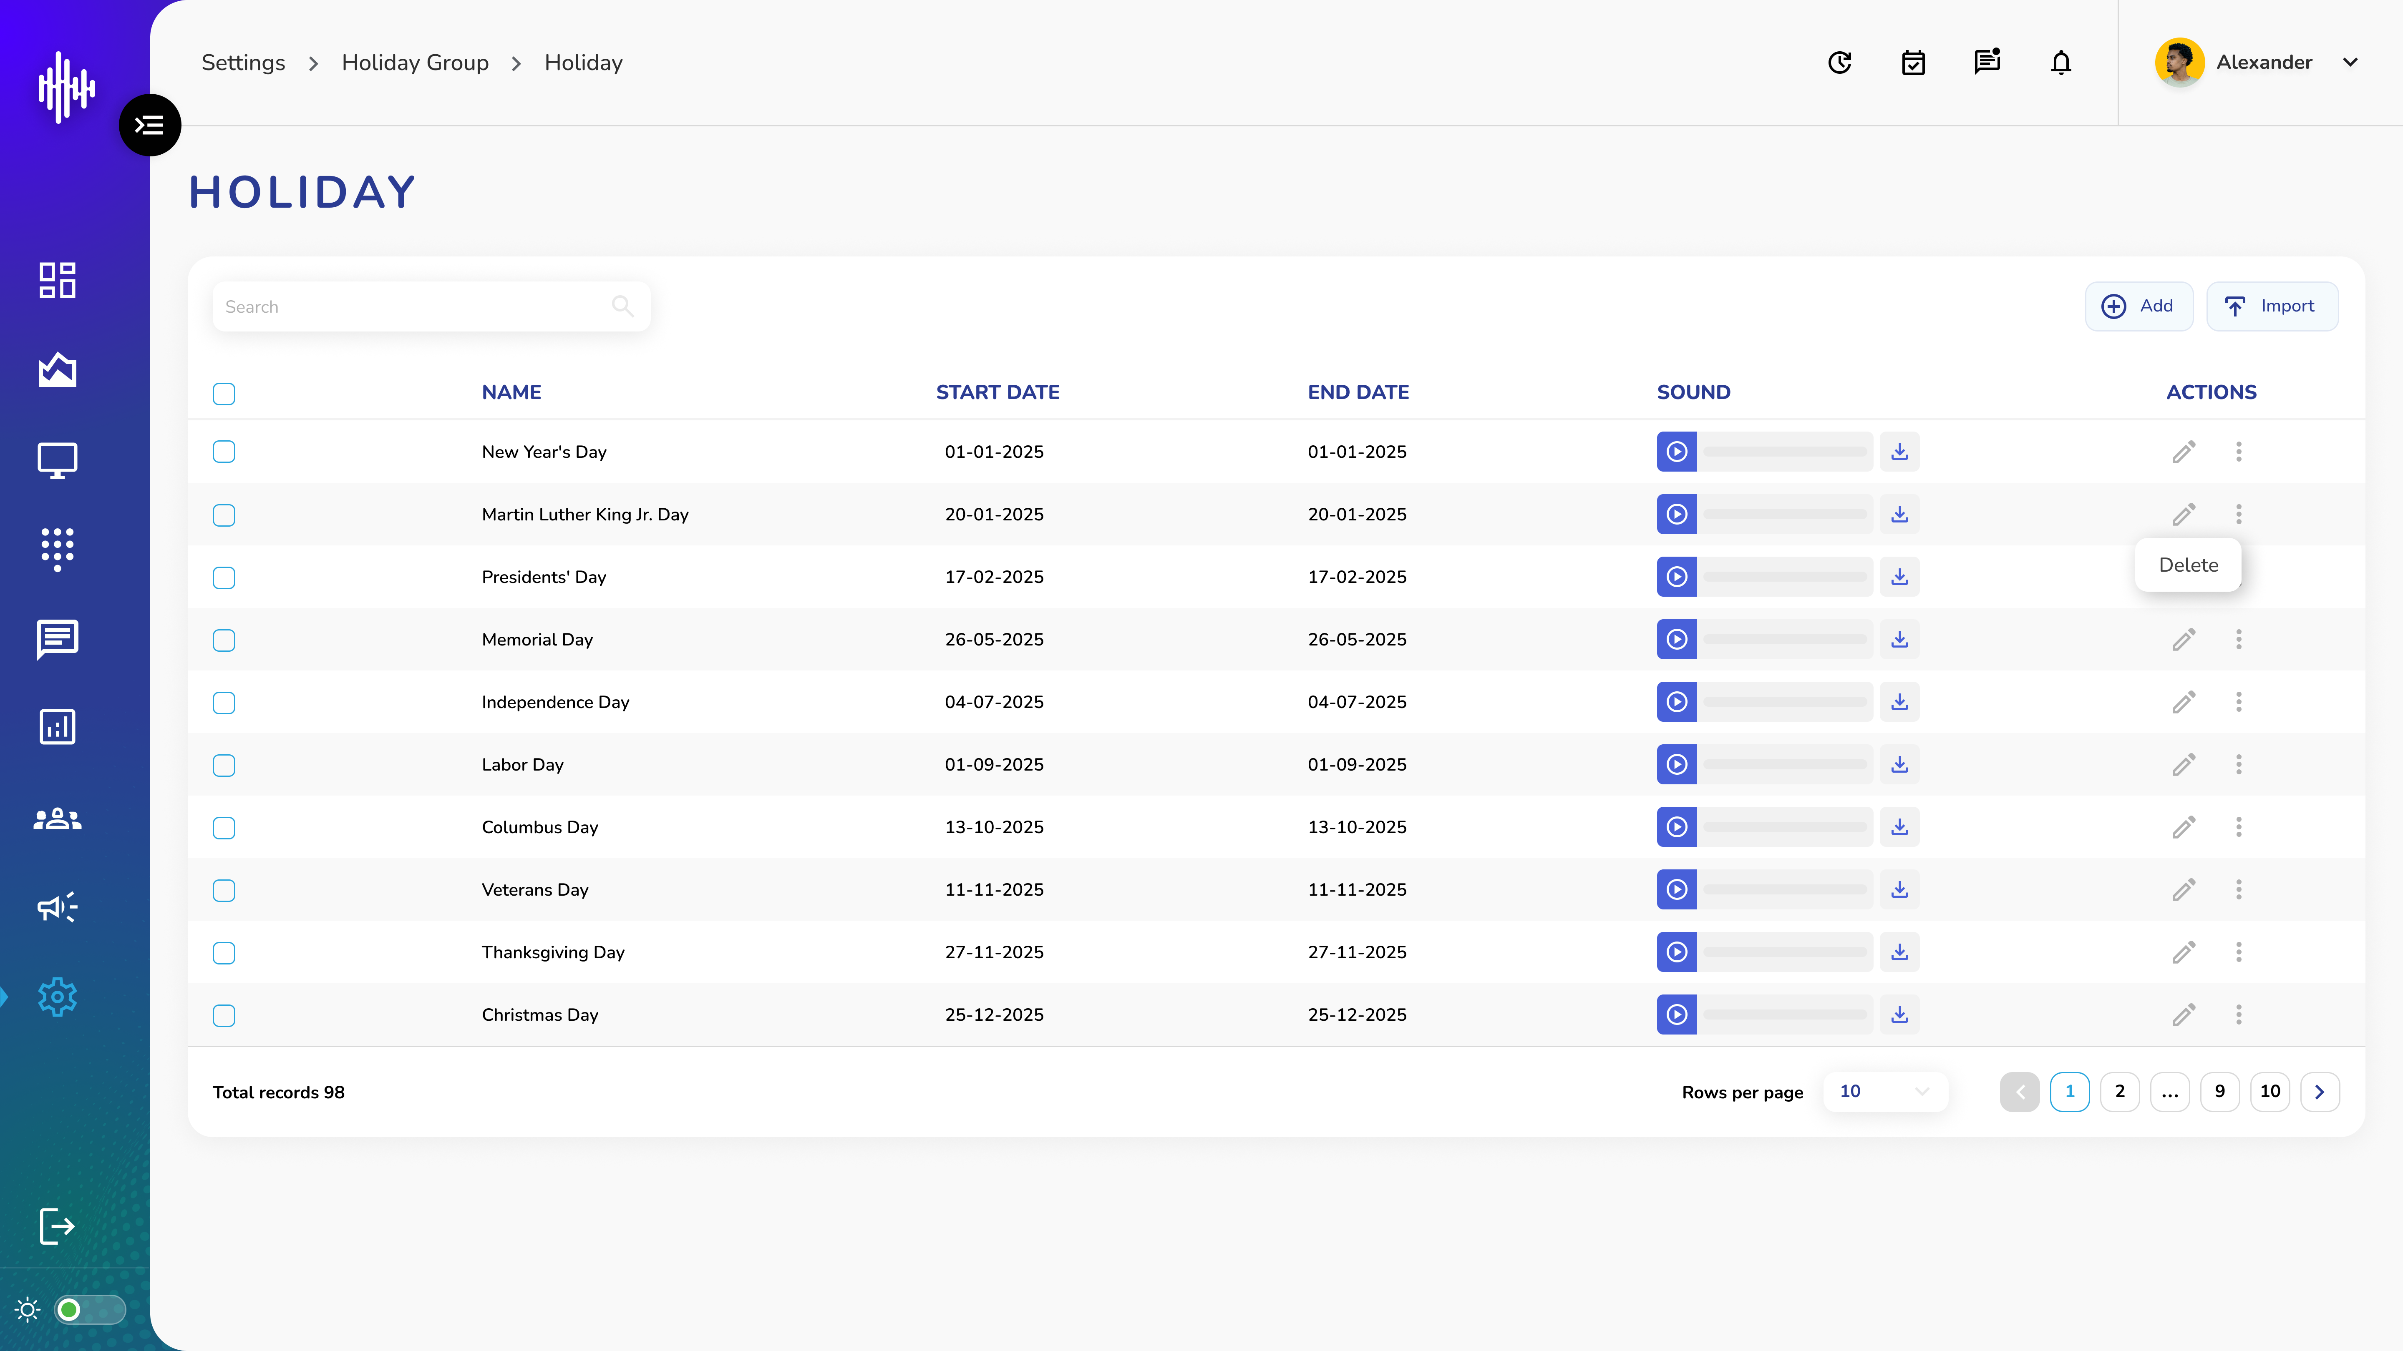Select the Veterans Day row checkbox

[x=224, y=889]
